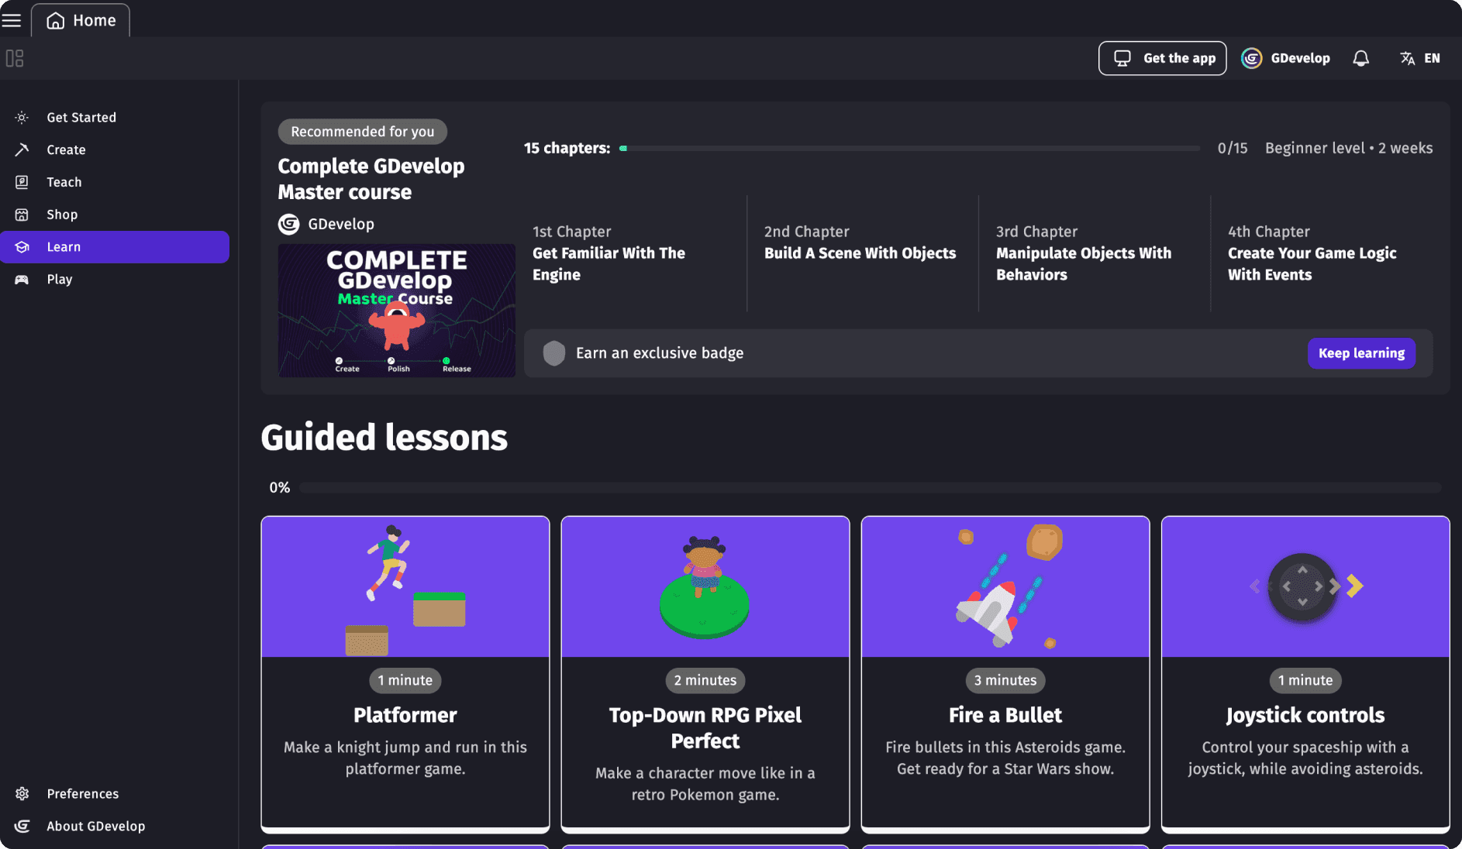Viewport: 1462px width, 849px height.
Task: Click the Get the app button
Action: pos(1162,58)
